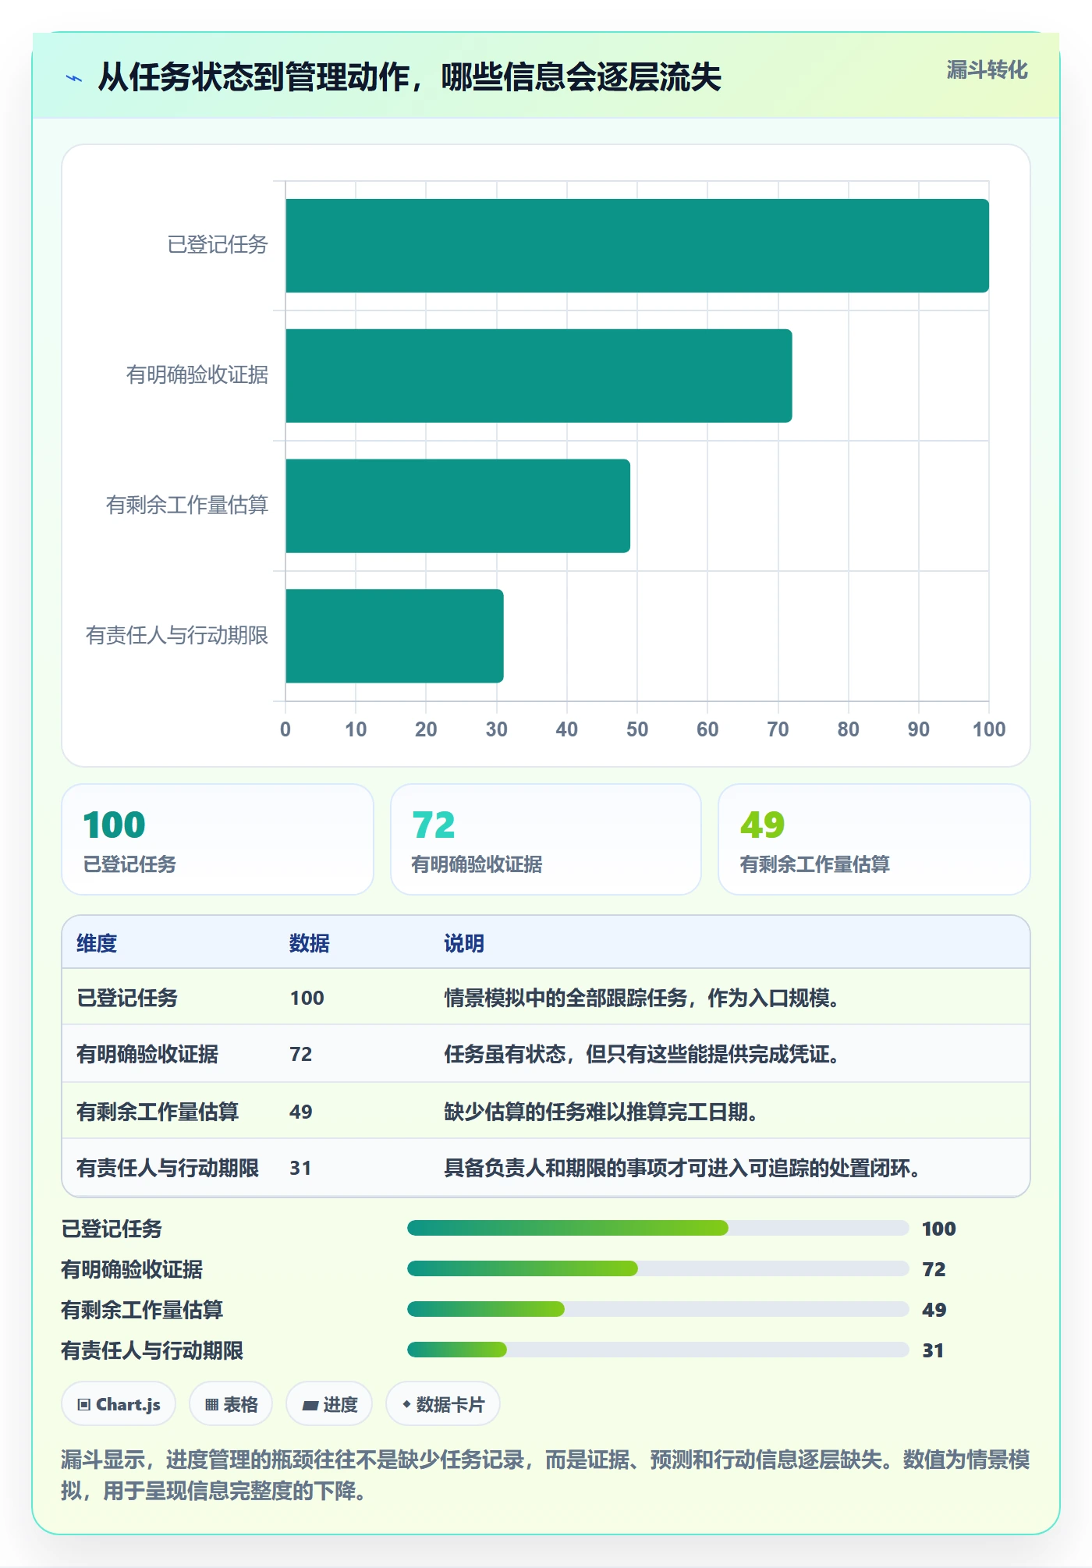Click the footer note starting 漏斗显示
Viewport: 1092px width, 1568px height.
click(x=545, y=1475)
